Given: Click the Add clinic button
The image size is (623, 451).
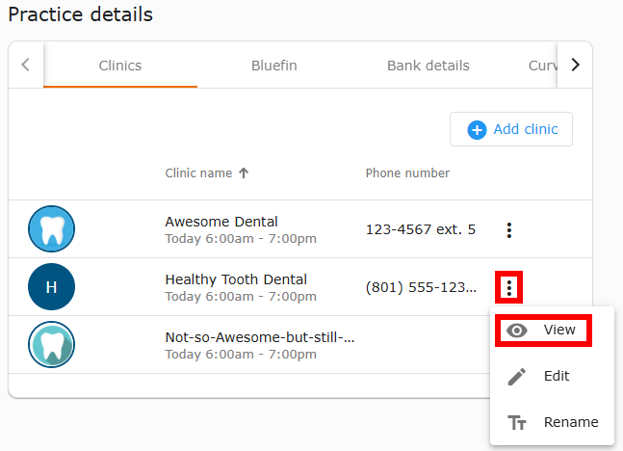Looking at the screenshot, I should [511, 129].
